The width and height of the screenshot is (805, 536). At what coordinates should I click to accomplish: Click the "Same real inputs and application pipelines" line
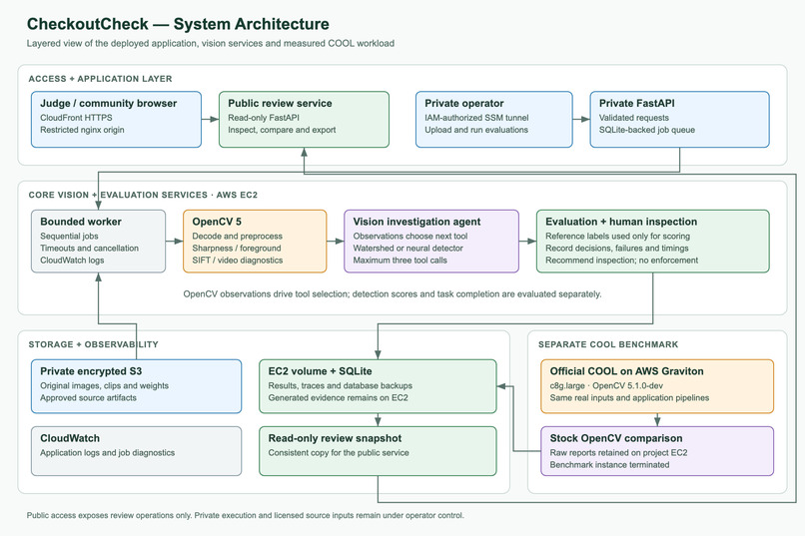629,398
